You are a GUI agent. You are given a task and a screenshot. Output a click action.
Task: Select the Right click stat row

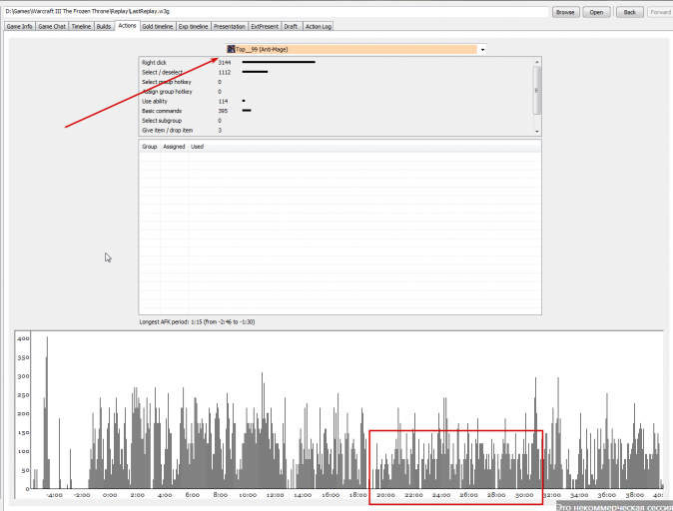click(336, 62)
